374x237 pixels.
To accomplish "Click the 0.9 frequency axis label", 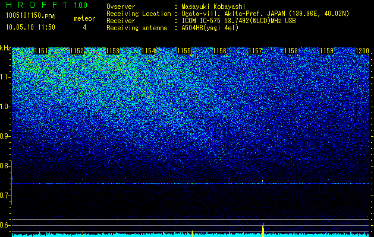I will [x=5, y=136].
